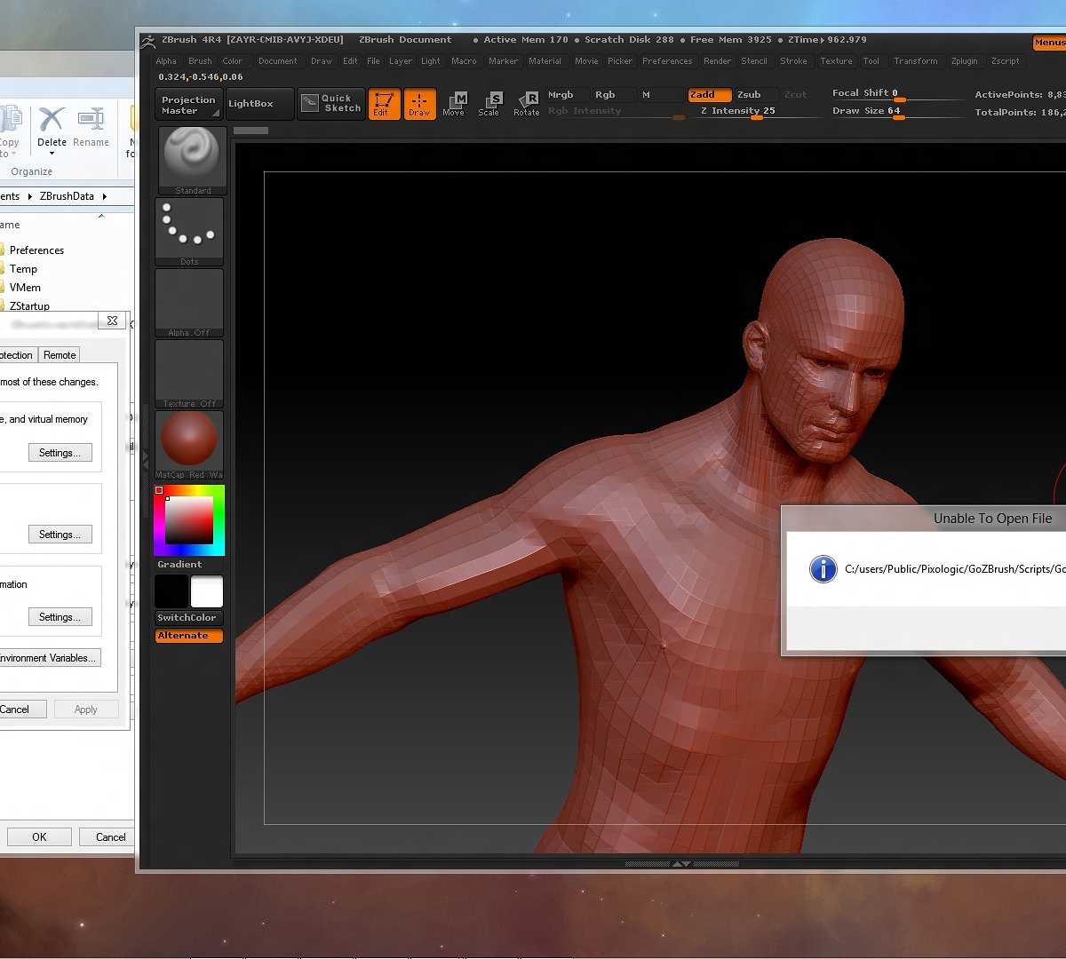Open the Tool menu
The image size is (1066, 959).
(871, 61)
